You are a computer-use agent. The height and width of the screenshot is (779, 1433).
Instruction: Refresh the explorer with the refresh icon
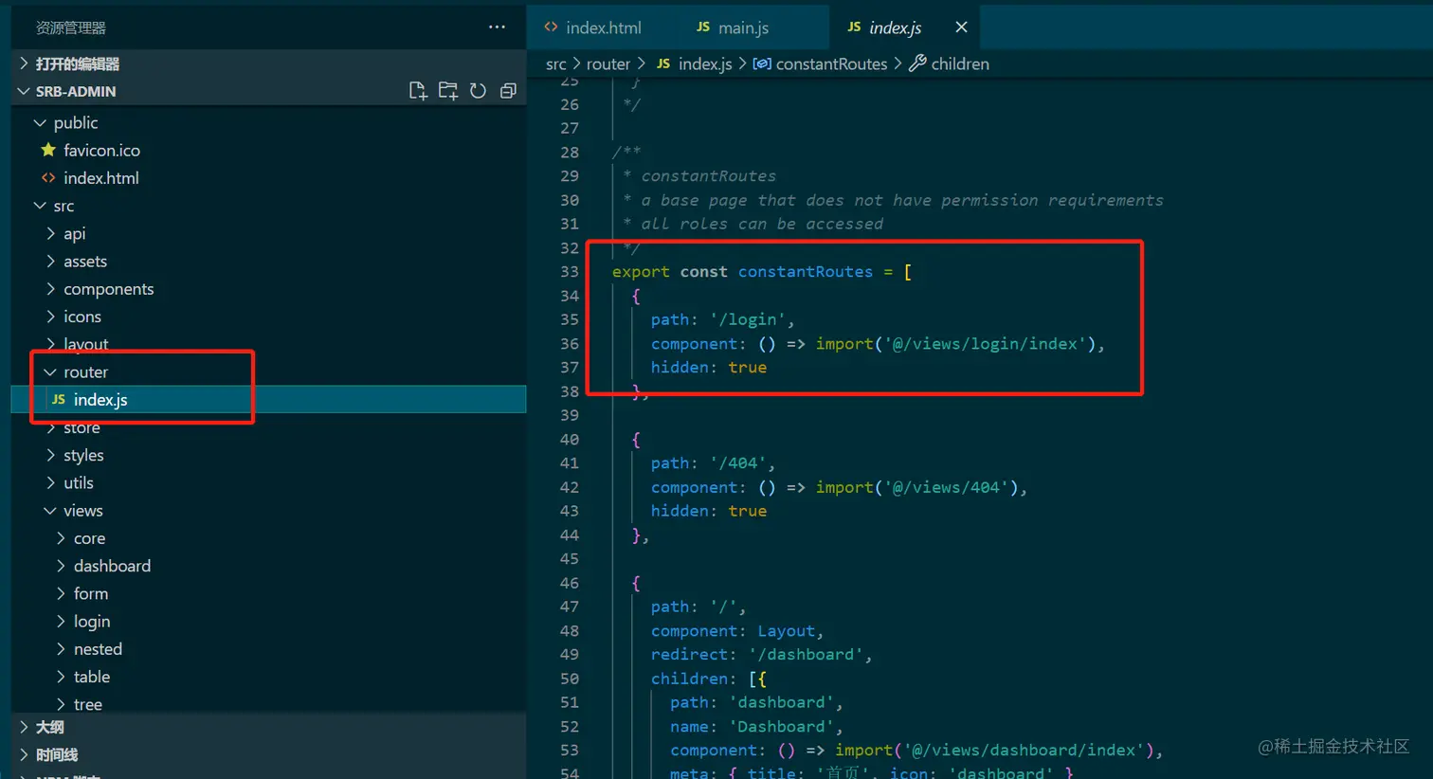coord(478,91)
